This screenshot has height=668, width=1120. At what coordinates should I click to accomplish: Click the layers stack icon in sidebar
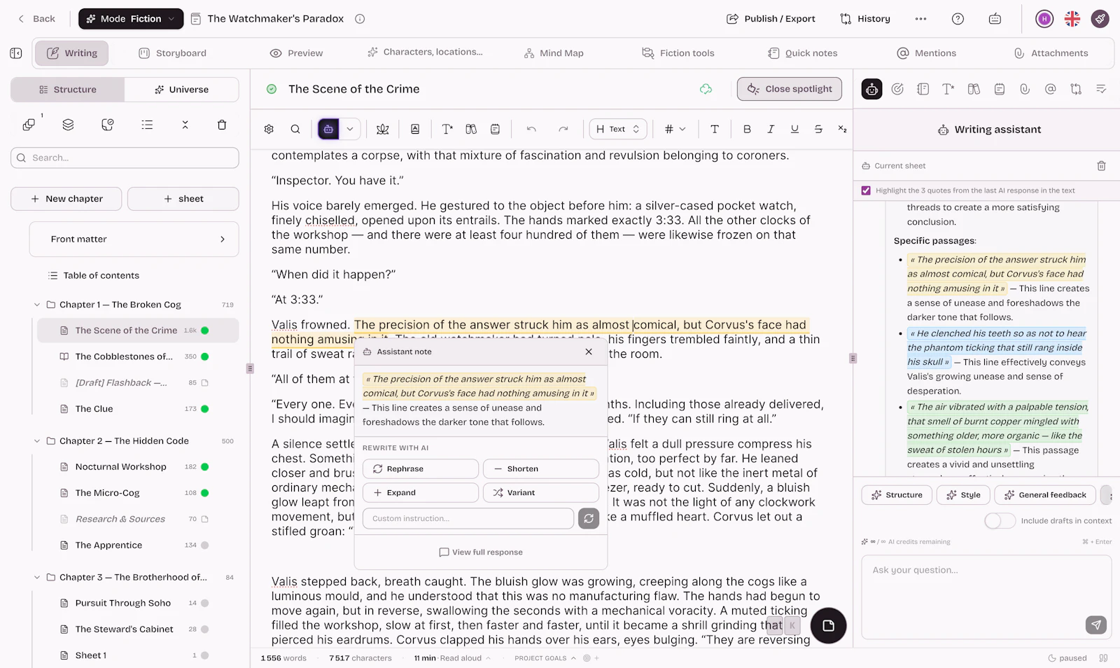(68, 125)
